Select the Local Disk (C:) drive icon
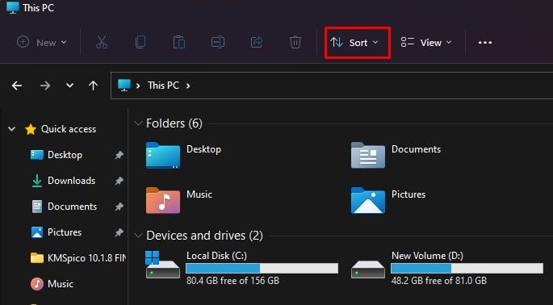553x305 pixels. click(163, 265)
